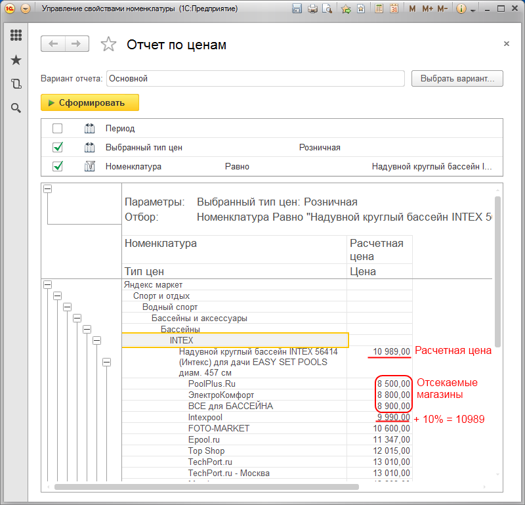525x505 pixels.
Task: Save document using floppy disk icon
Action: point(297,9)
